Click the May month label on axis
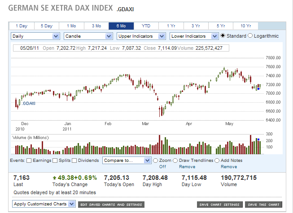Viewport: 293px width, 213px height. 229,124
